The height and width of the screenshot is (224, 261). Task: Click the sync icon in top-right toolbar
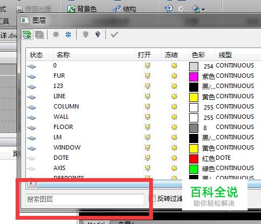pyautogui.click(x=169, y=9)
